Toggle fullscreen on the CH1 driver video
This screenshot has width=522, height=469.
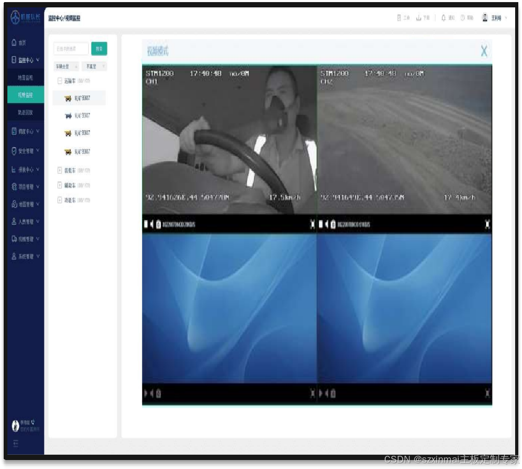(x=312, y=225)
